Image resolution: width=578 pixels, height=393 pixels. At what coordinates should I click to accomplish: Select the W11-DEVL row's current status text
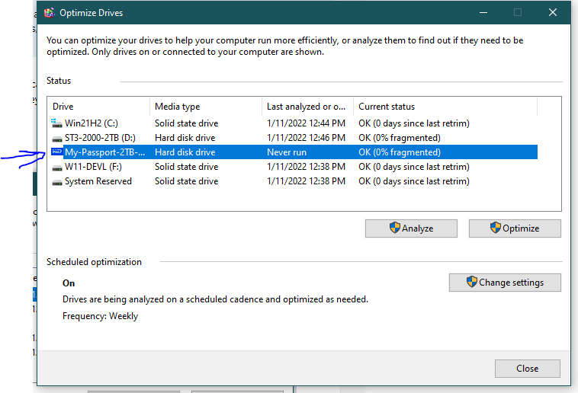click(x=414, y=167)
